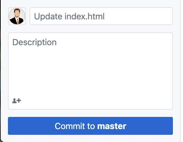Activate the summary input beside the avatar
This screenshot has width=183, height=142.
[x=101, y=16]
